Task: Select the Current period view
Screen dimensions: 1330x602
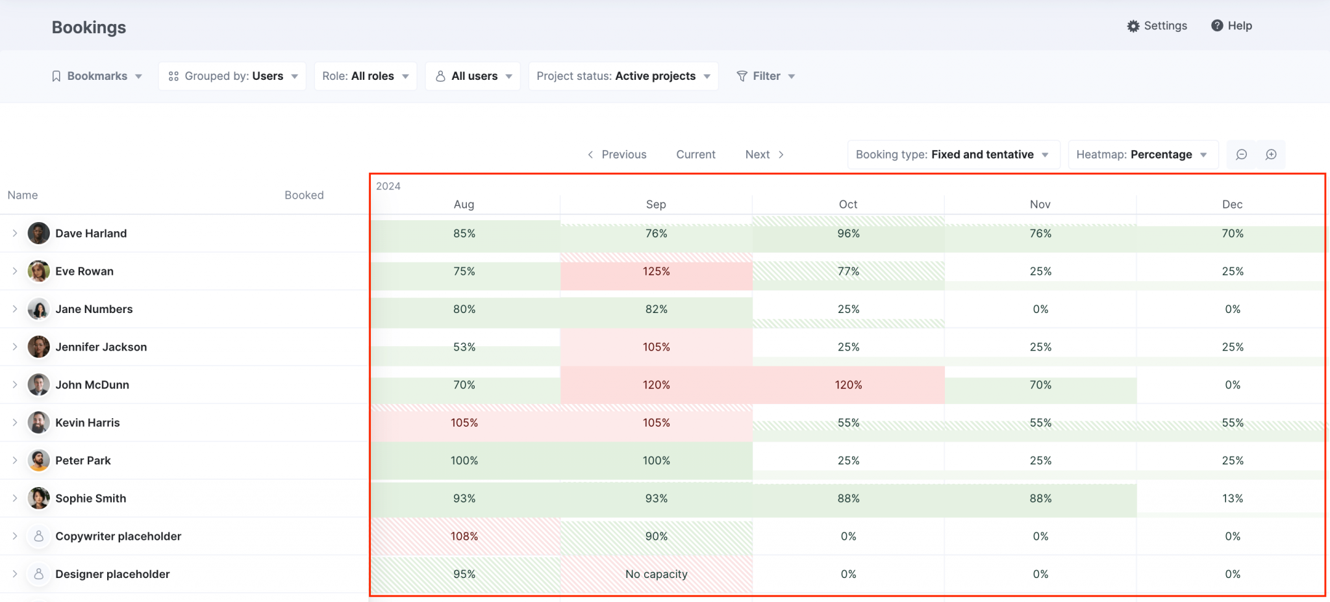Action: point(696,155)
